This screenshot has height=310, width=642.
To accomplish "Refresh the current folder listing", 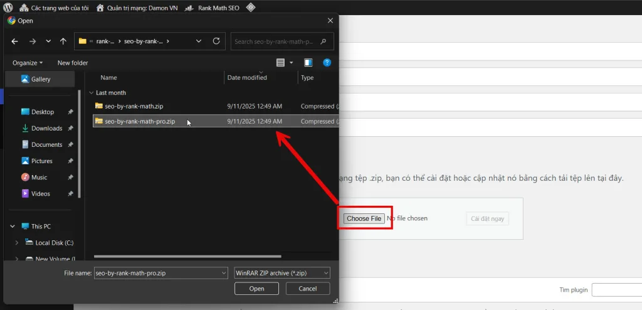I will [x=216, y=41].
